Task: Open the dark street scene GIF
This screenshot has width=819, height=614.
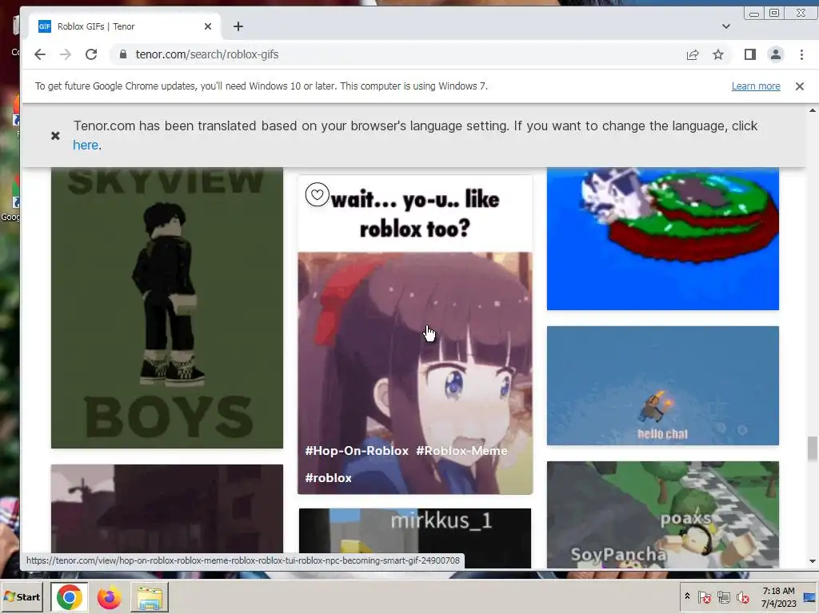Action: pyautogui.click(x=167, y=509)
